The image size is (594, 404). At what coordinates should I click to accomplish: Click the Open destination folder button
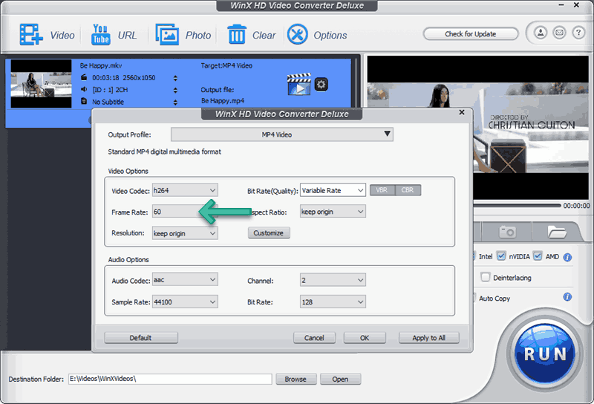[x=340, y=379]
